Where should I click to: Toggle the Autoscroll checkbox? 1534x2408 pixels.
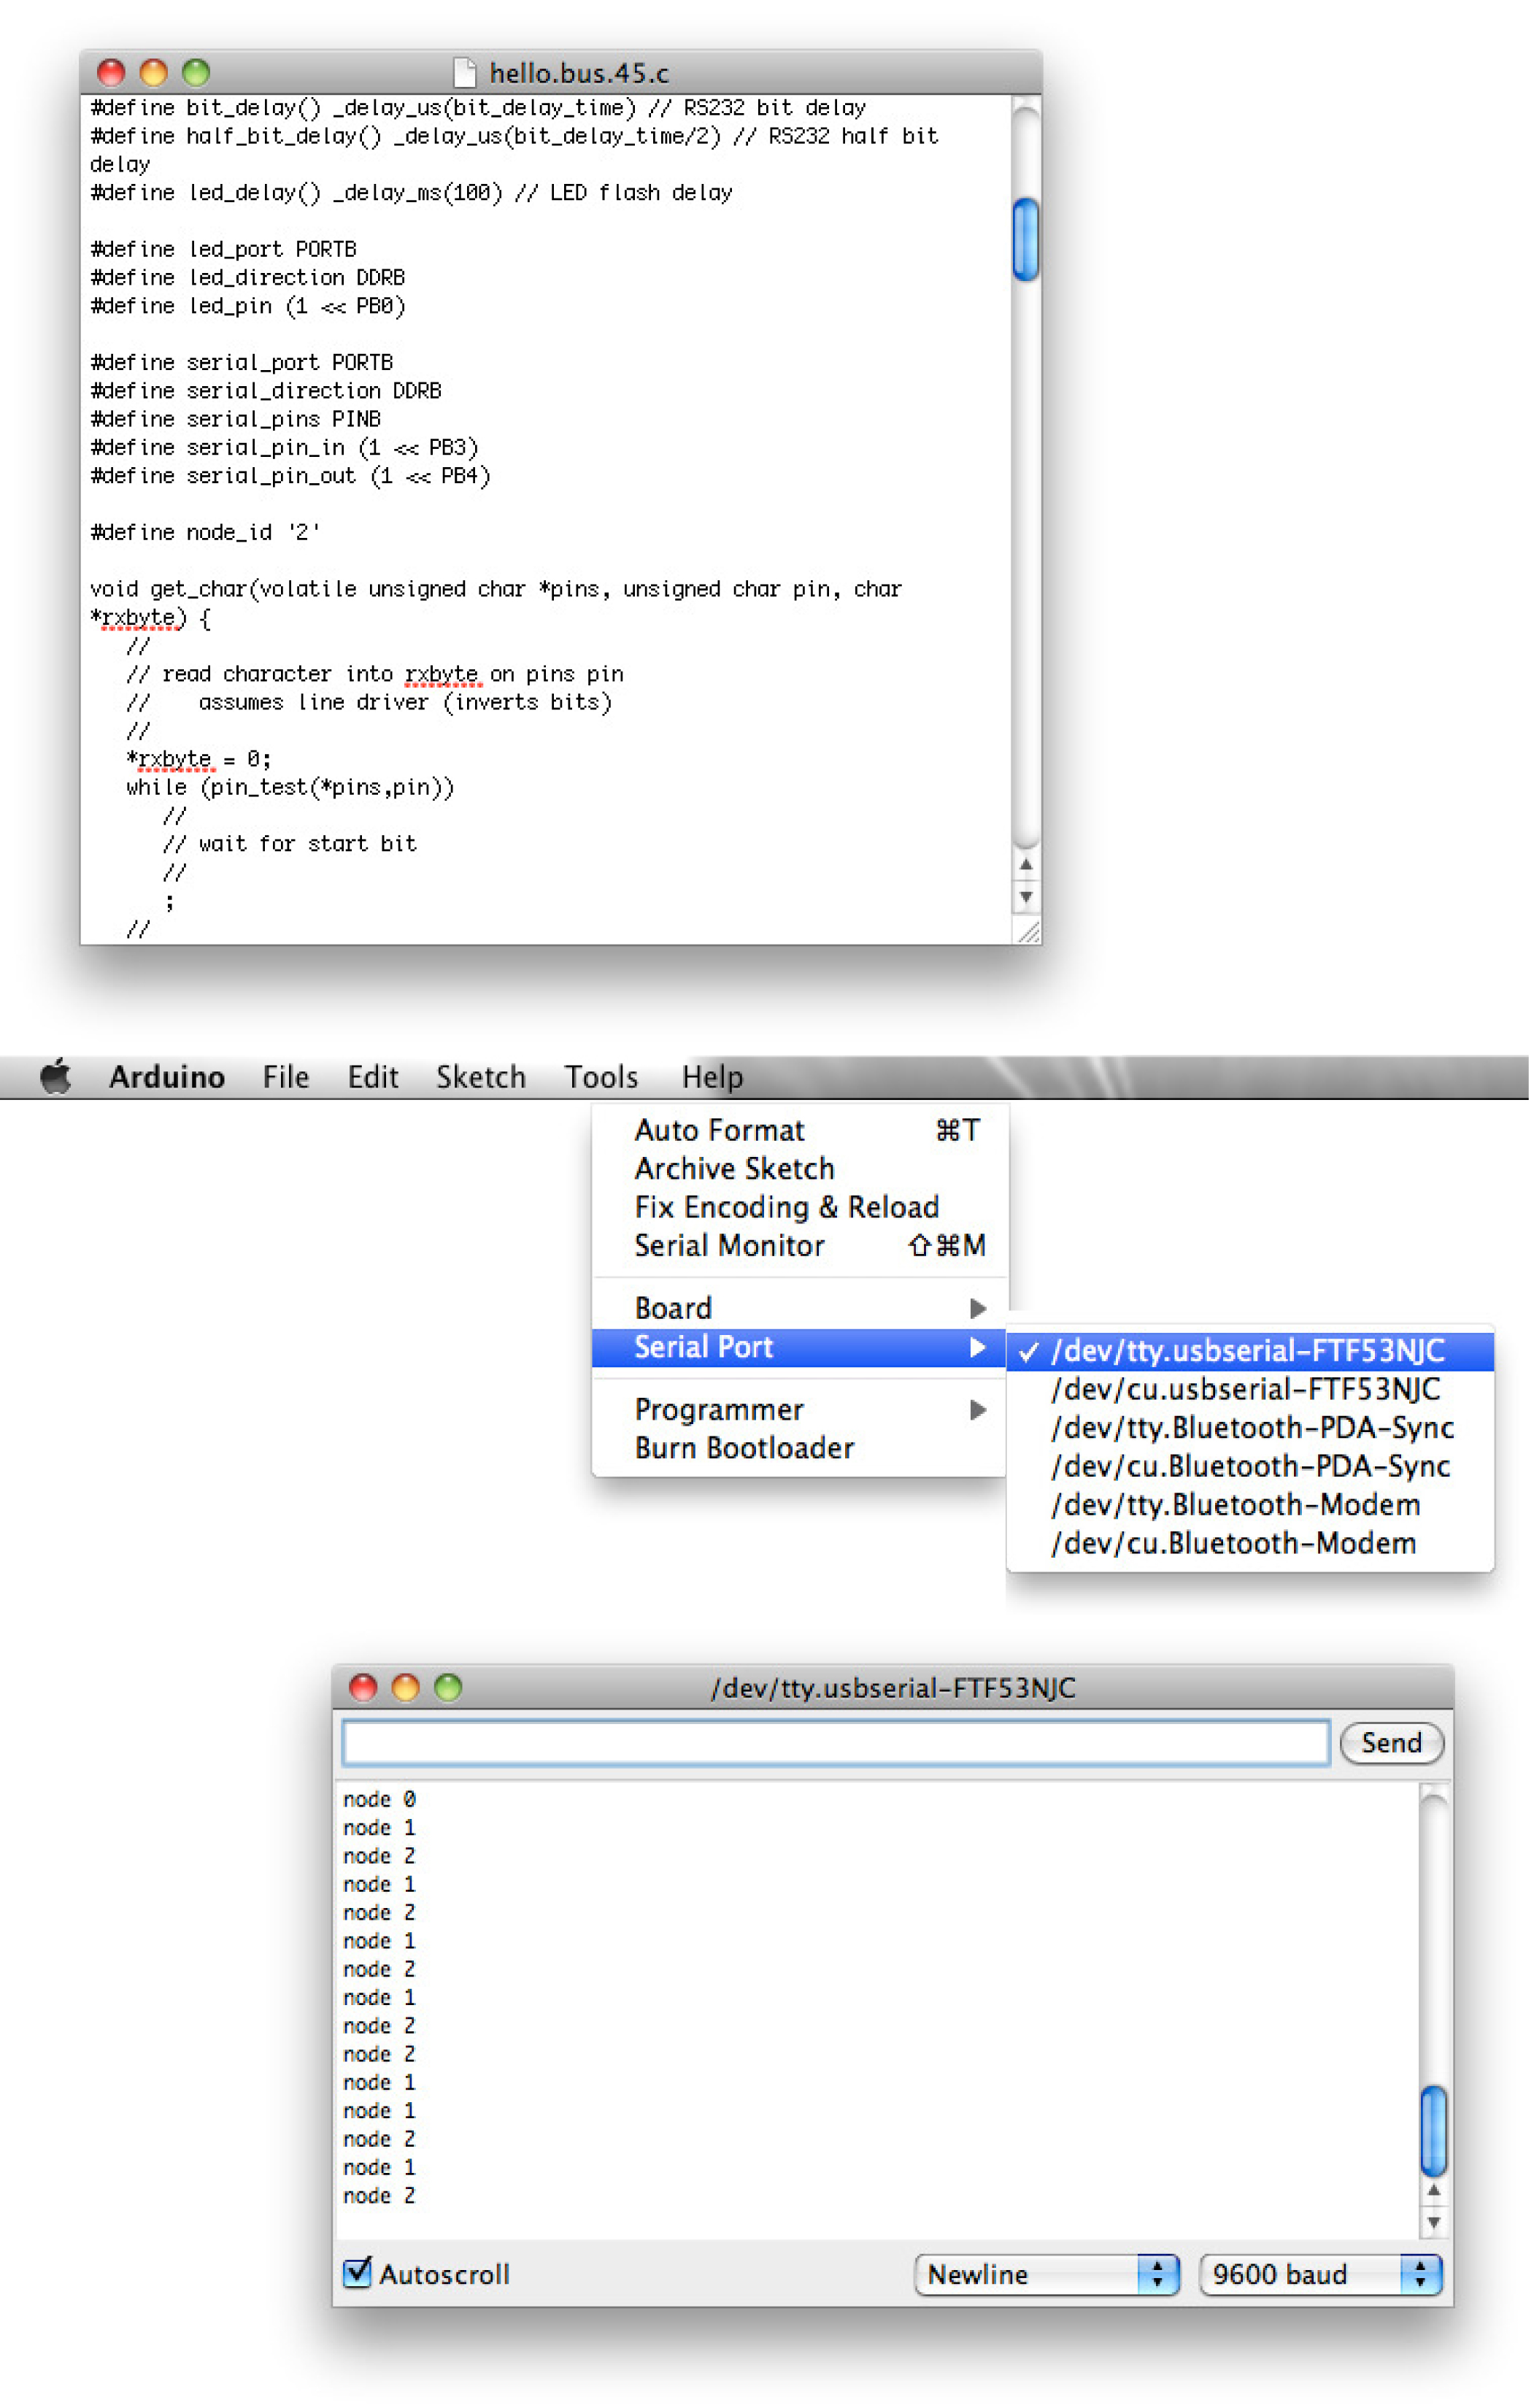(358, 2275)
